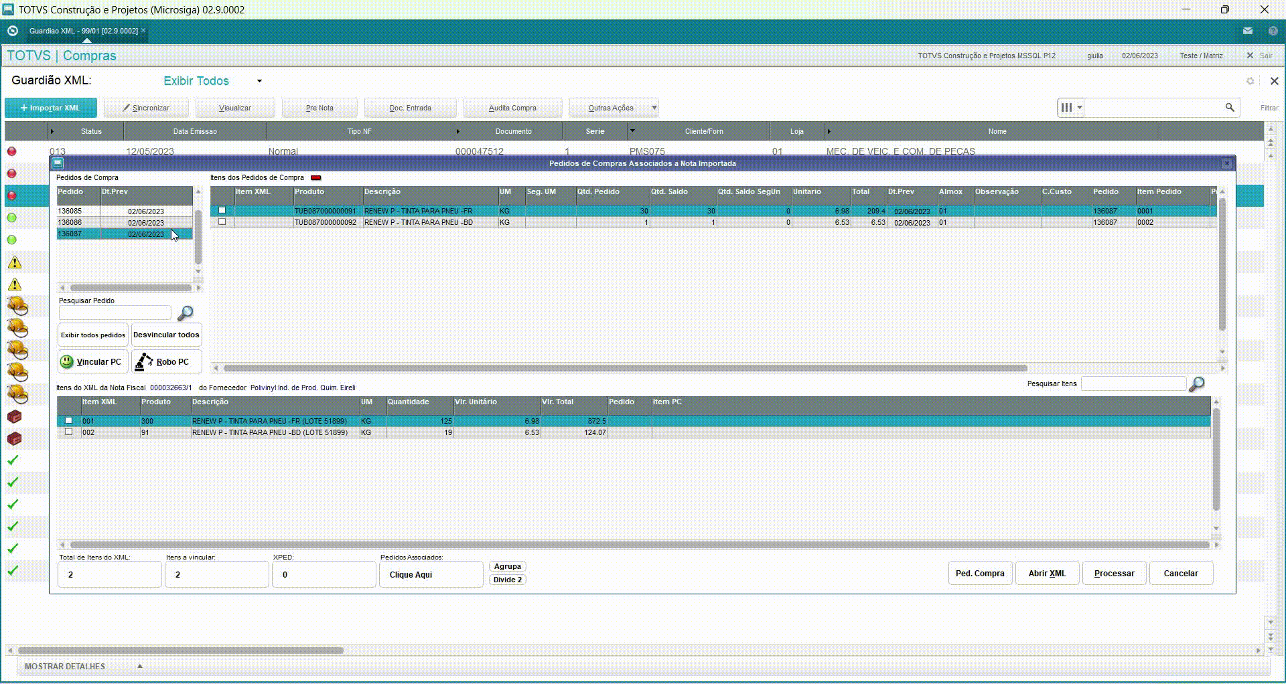Click Desvincular todos button
Viewport: 1286px width, 684px height.
(x=166, y=335)
